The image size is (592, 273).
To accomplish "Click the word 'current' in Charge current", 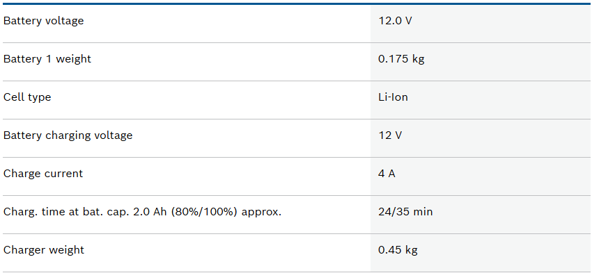I will [64, 174].
